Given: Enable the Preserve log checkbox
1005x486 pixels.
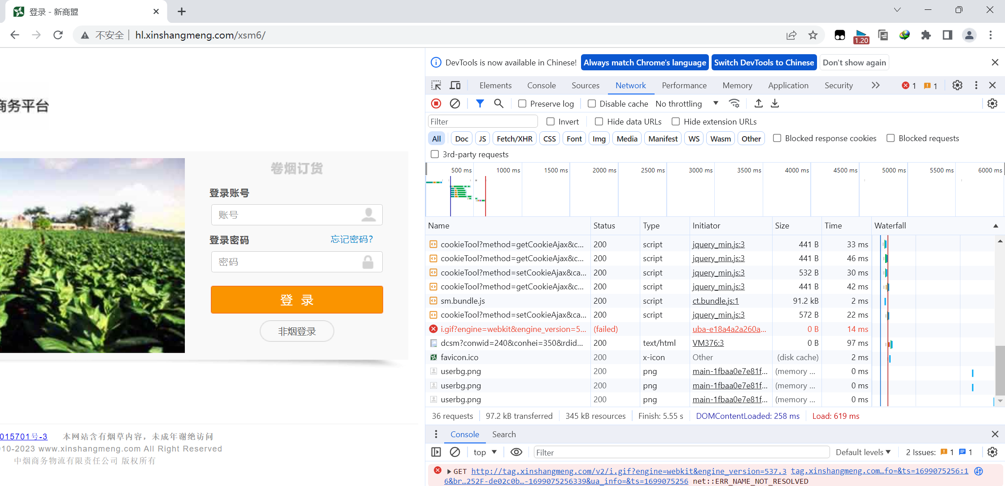Looking at the screenshot, I should [522, 103].
